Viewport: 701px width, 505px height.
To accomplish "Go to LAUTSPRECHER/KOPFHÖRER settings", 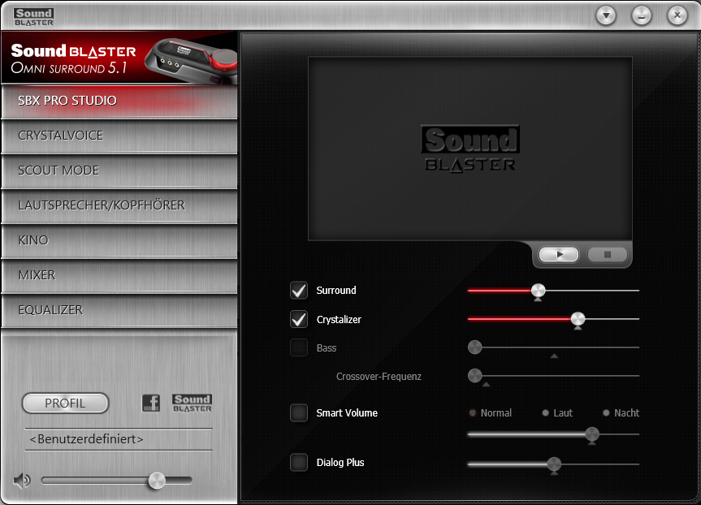I will (x=119, y=205).
